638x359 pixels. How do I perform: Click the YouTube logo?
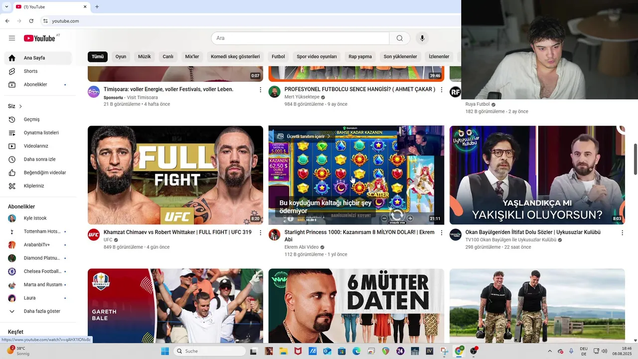pos(39,38)
